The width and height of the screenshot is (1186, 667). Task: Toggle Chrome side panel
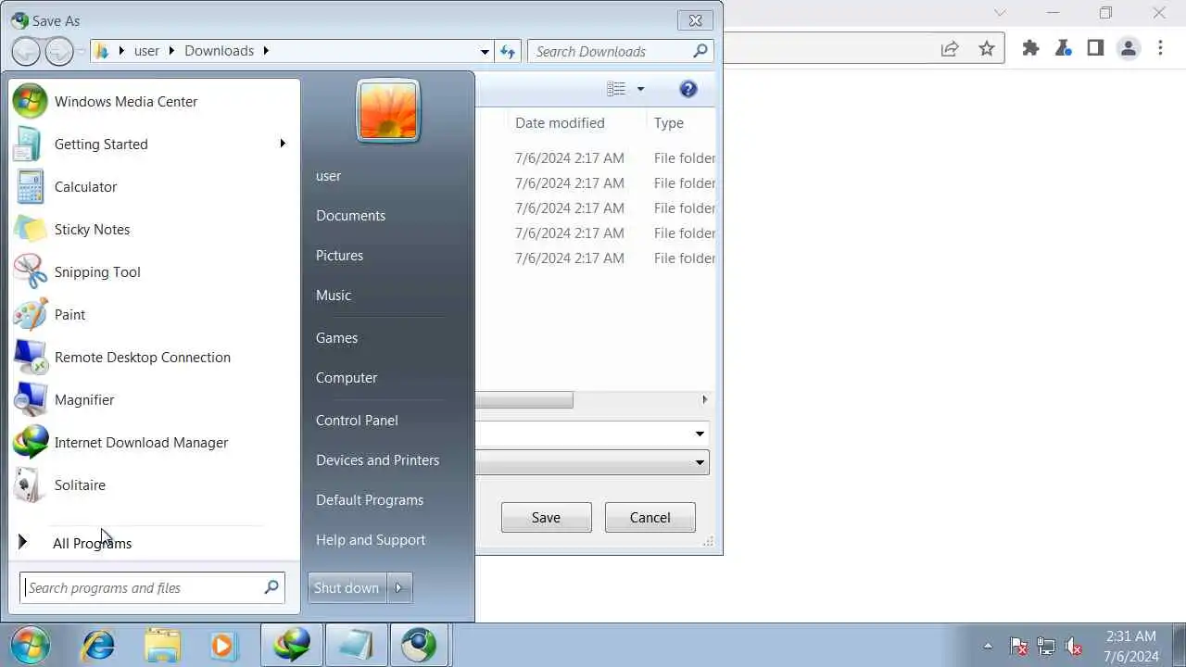(1095, 48)
